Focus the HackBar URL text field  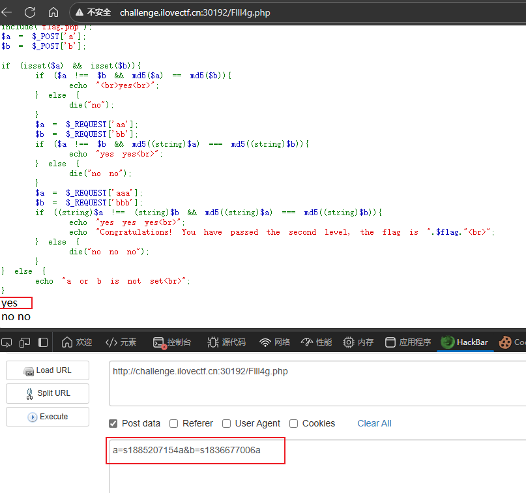pyautogui.click(x=317, y=383)
